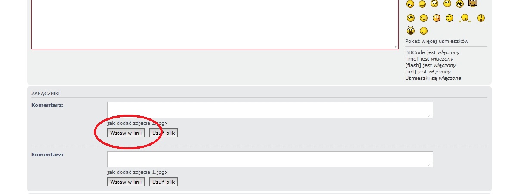Click 'Usuń plik' for zdjecia 1.jpg
This screenshot has height=194, width=521.
[x=164, y=182]
